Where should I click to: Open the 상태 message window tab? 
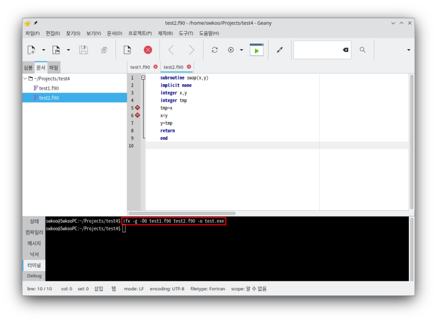click(34, 221)
